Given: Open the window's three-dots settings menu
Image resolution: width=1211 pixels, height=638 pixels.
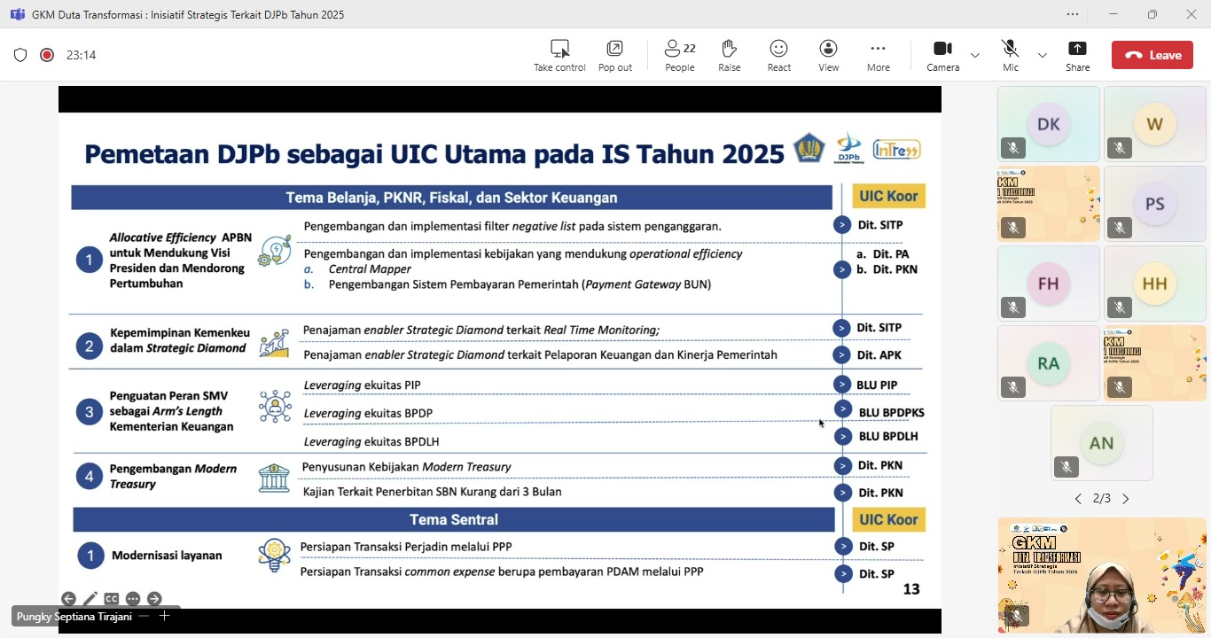Looking at the screenshot, I should 1073,14.
